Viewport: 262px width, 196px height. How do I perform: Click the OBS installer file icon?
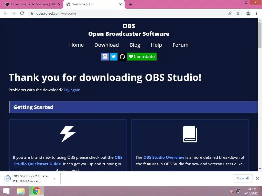click(7, 178)
